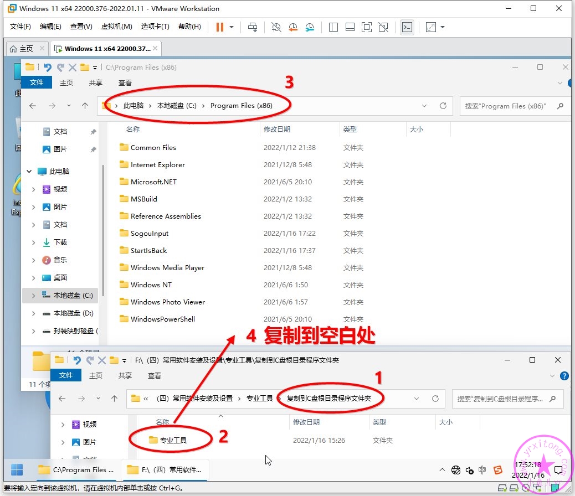Click up-one-level arrow in Program Files window
The image size is (575, 496).
[85, 106]
